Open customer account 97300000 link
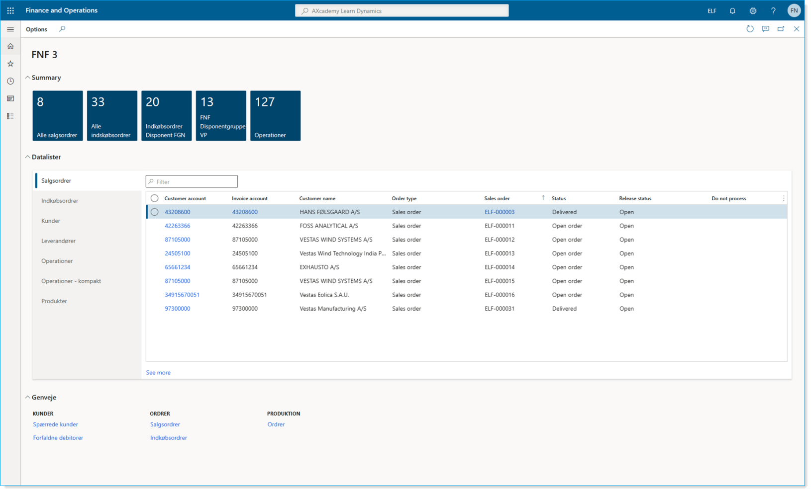 pos(177,309)
